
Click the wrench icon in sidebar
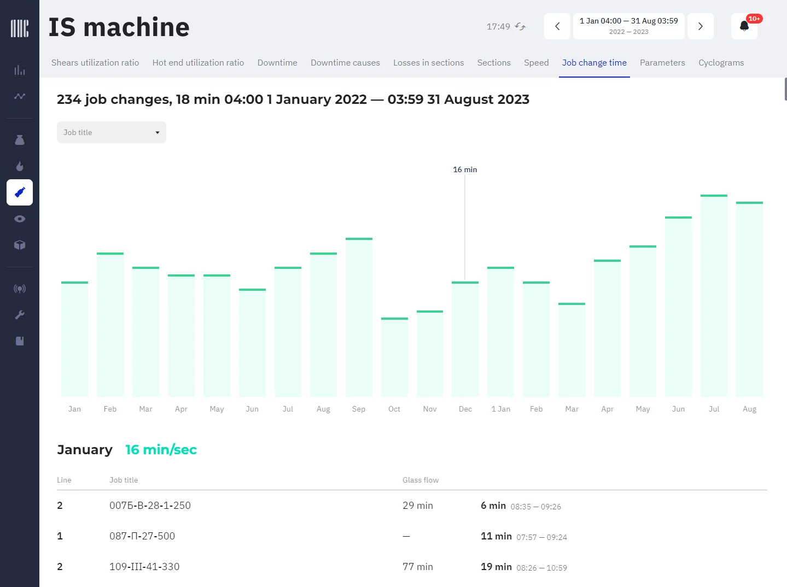tap(20, 315)
